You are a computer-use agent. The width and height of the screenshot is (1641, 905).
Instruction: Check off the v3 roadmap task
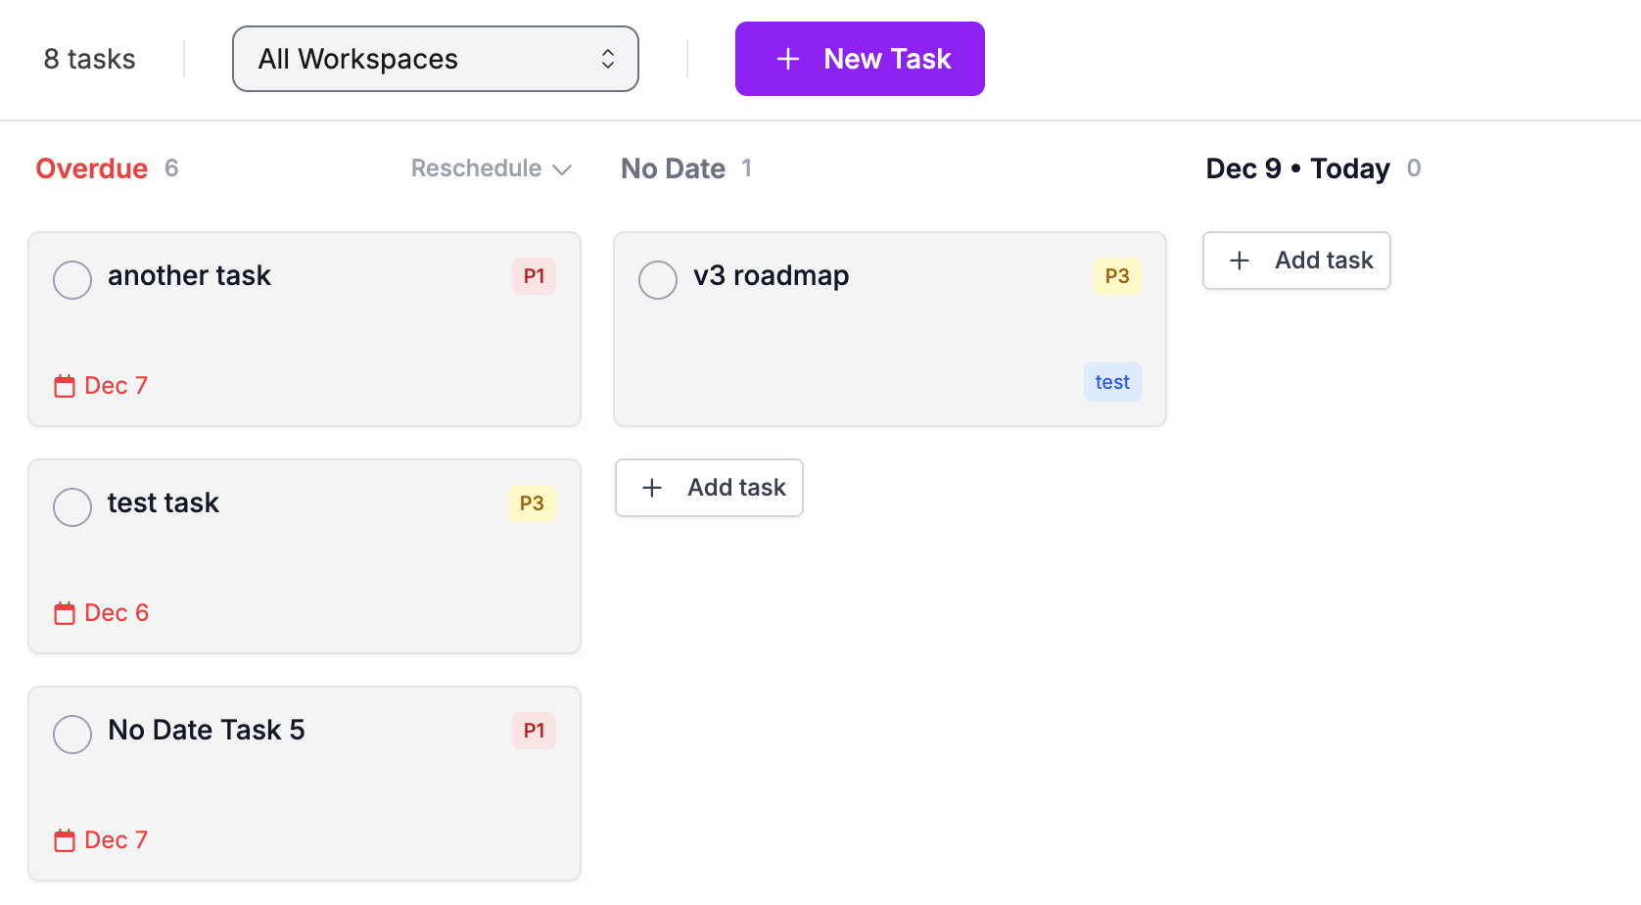tap(658, 280)
